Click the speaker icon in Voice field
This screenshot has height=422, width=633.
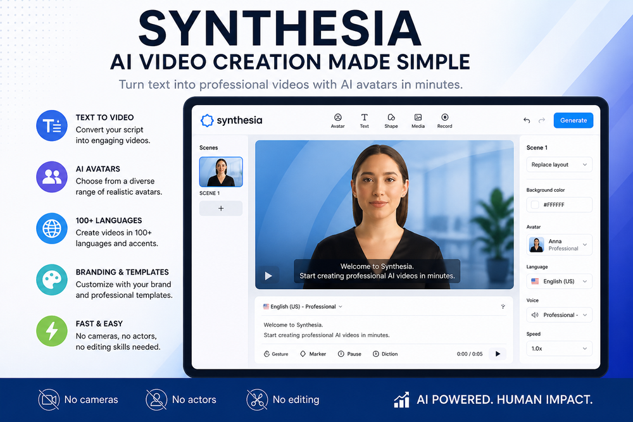[535, 314]
